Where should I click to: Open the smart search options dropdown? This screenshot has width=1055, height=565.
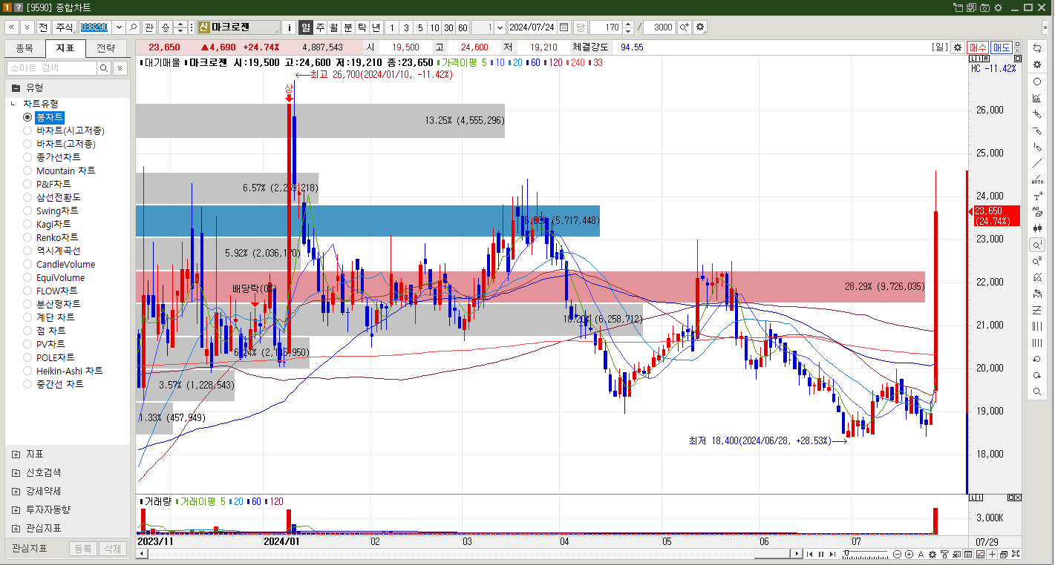click(x=120, y=68)
